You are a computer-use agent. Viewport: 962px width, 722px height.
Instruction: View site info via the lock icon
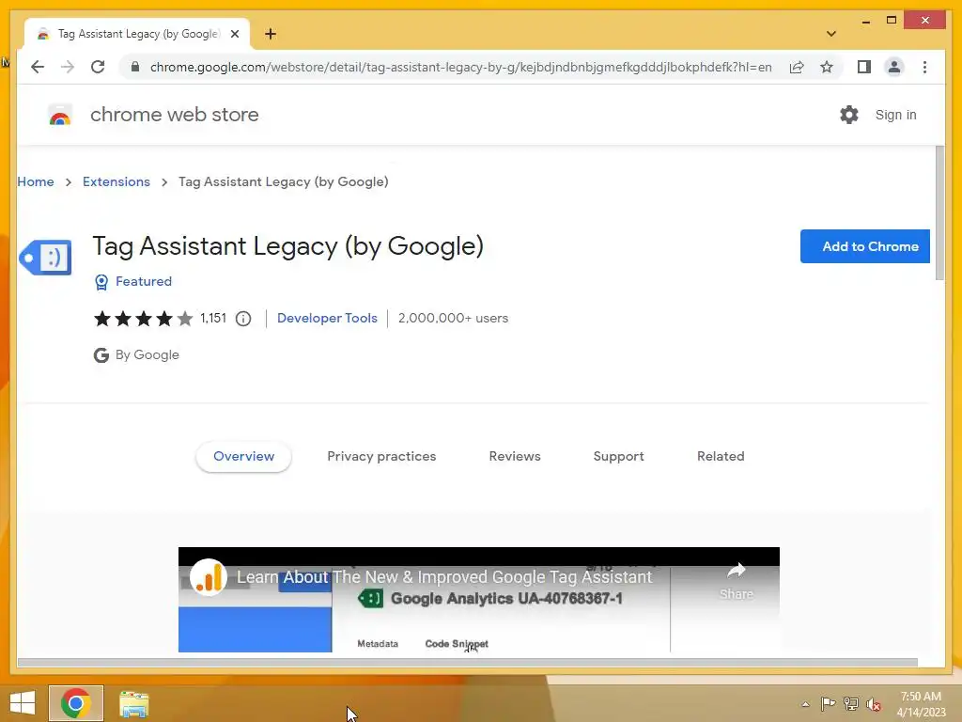(135, 67)
